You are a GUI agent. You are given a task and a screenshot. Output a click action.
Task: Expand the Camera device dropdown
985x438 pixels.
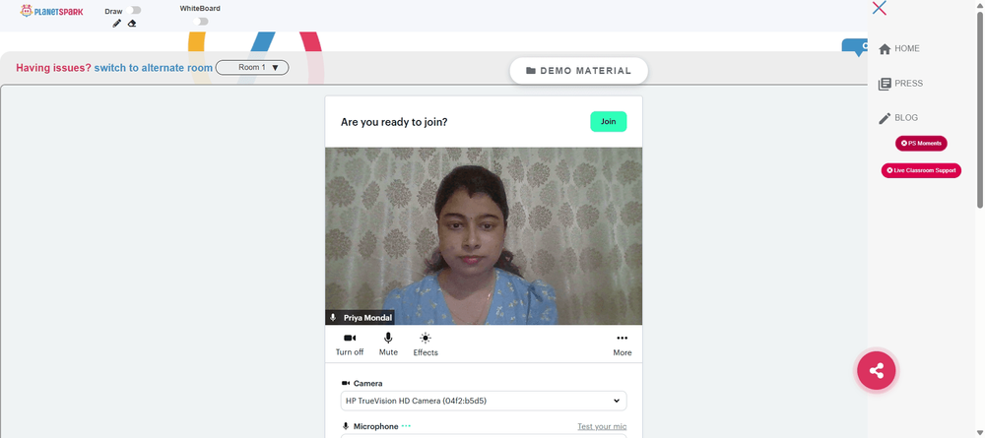click(x=484, y=401)
